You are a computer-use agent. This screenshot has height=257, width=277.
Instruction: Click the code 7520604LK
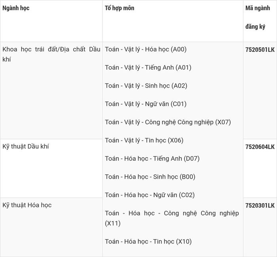click(x=260, y=147)
